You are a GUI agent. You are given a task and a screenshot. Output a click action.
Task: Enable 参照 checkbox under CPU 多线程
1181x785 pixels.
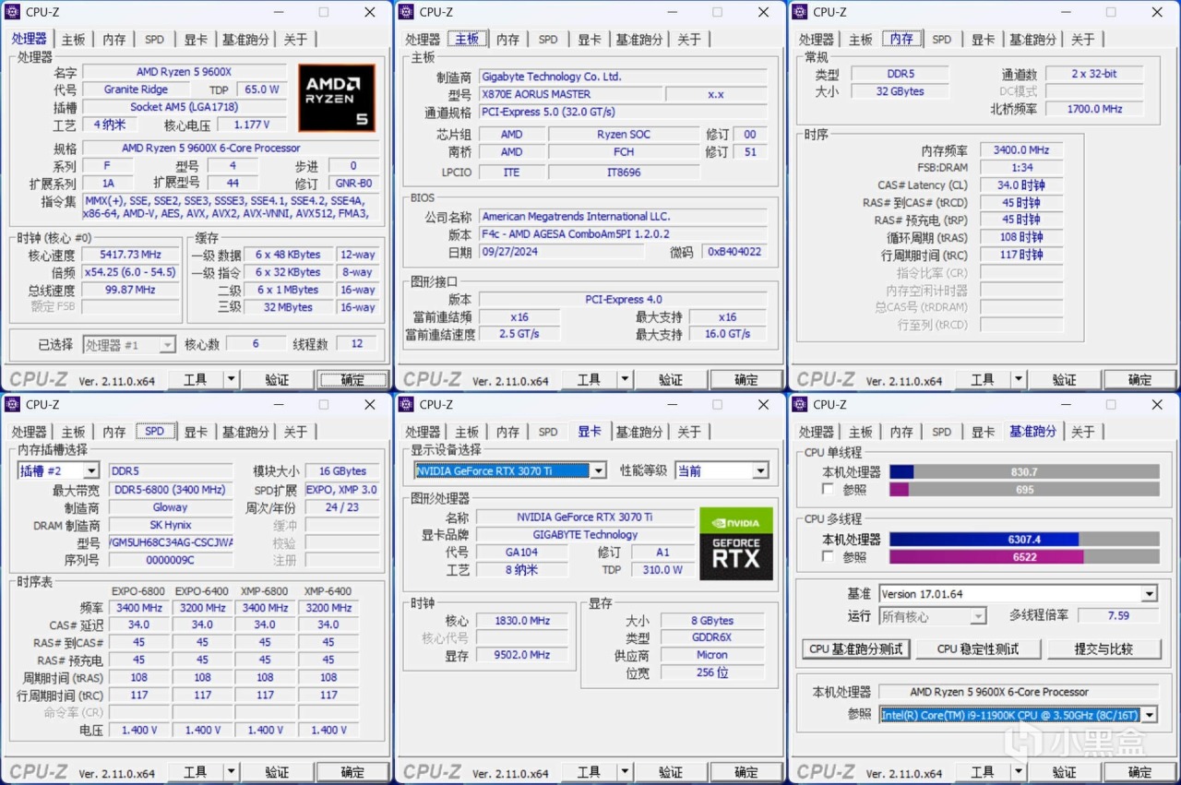828,556
